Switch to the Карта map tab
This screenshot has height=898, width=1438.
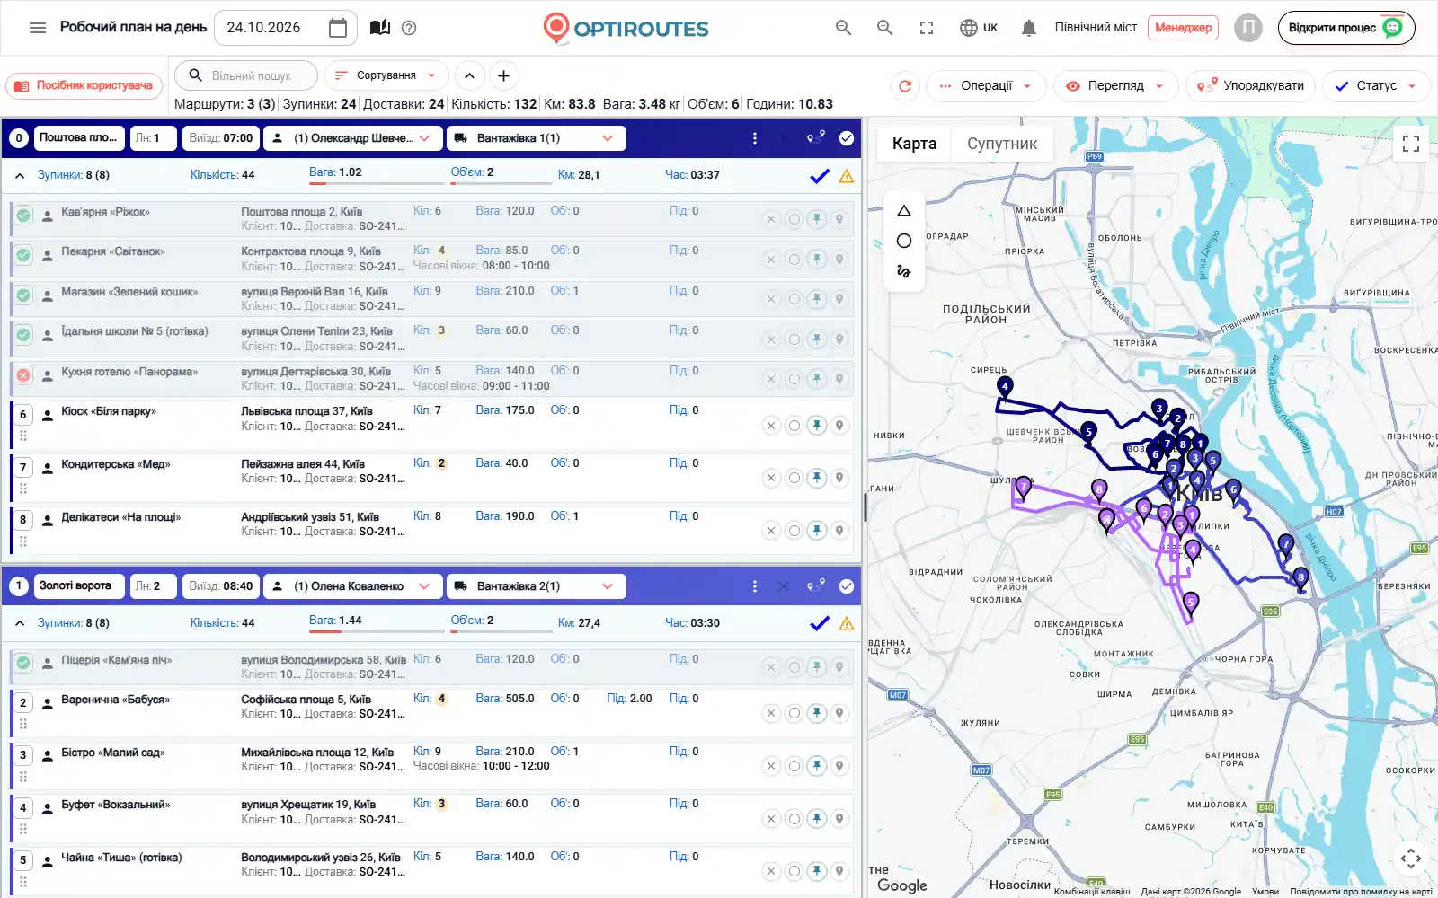click(914, 144)
